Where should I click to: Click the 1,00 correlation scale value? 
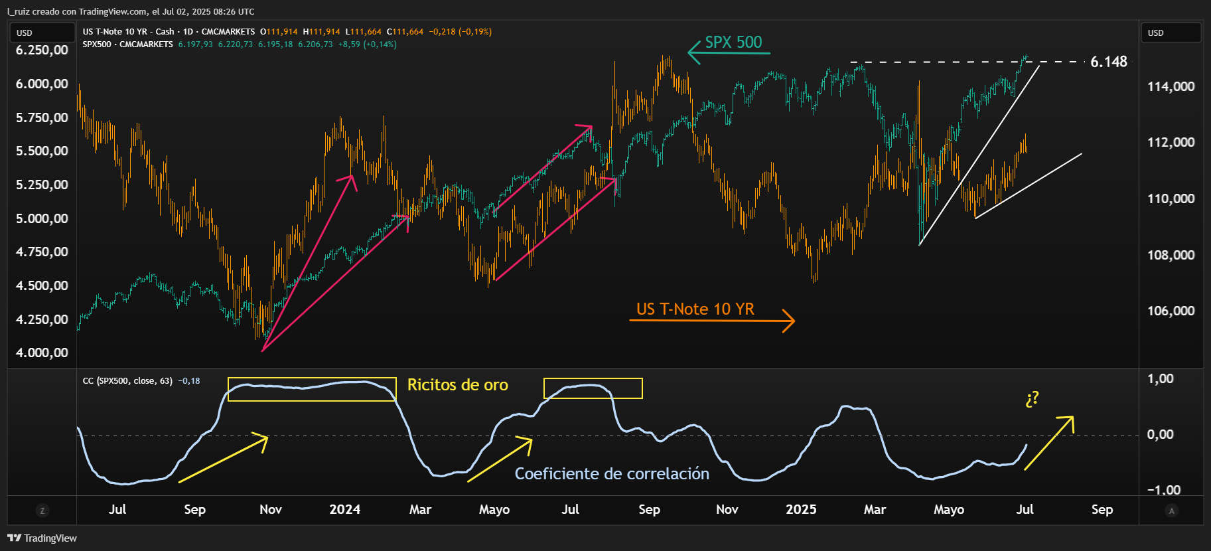pyautogui.click(x=1161, y=378)
